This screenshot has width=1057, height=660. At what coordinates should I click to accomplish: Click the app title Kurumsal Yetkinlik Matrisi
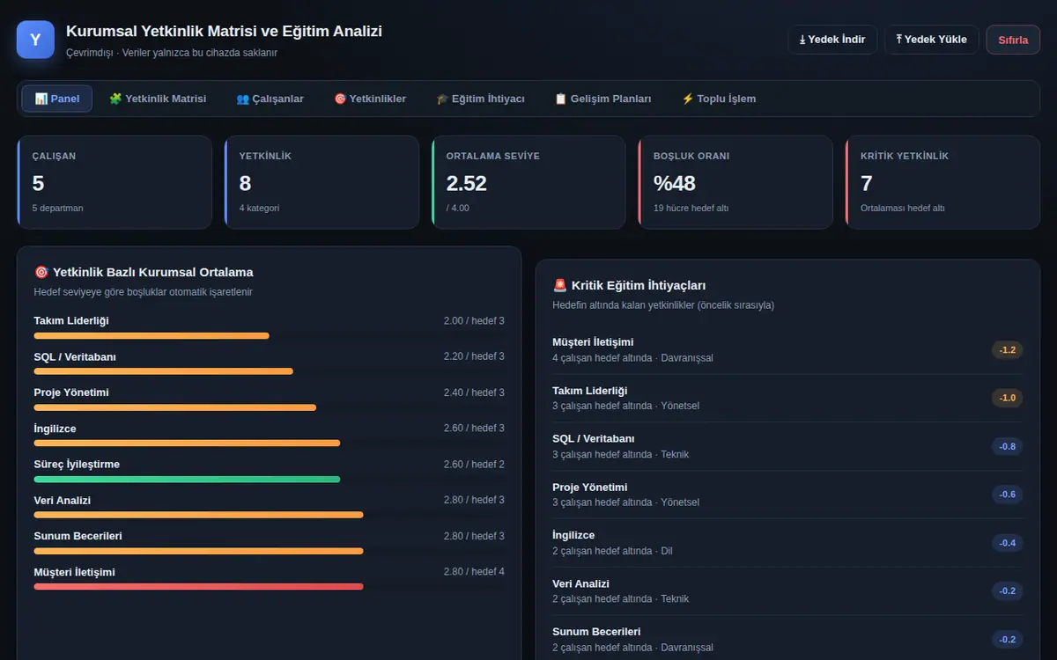coord(224,32)
